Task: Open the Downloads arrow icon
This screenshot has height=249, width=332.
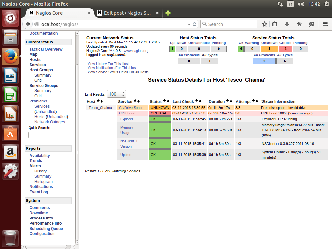Action: pos(287,24)
